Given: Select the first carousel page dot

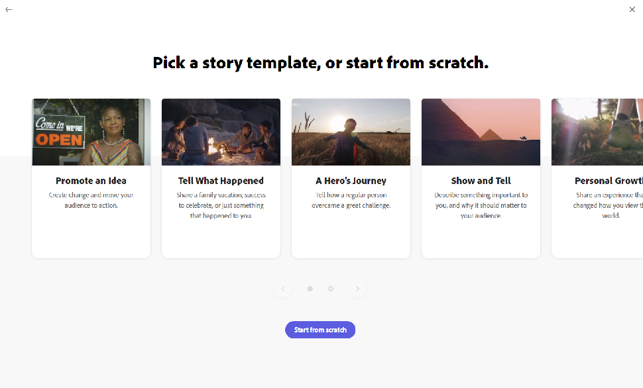Looking at the screenshot, I should [x=310, y=289].
